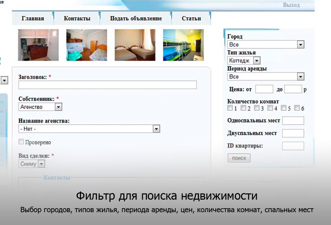
Task: Open first room photo with reception desk
Action: coord(38,45)
